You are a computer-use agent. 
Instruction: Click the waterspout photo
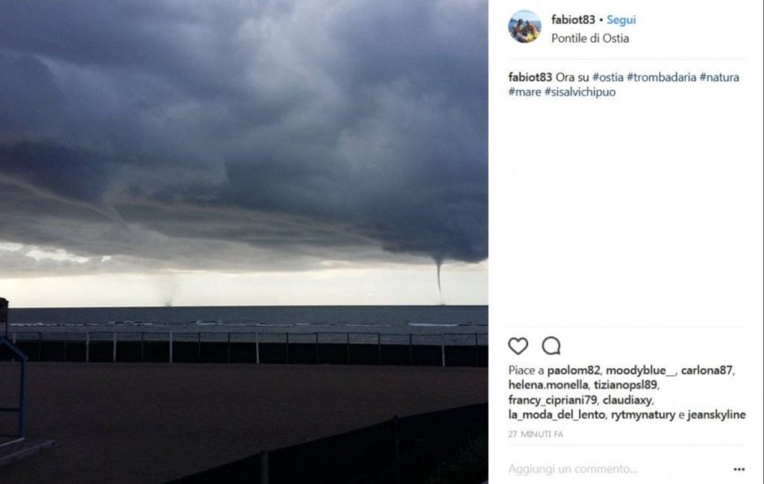click(x=244, y=242)
